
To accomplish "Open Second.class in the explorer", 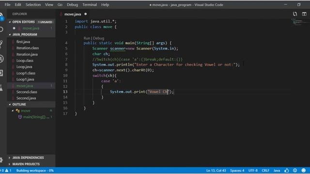I will coord(27,92).
